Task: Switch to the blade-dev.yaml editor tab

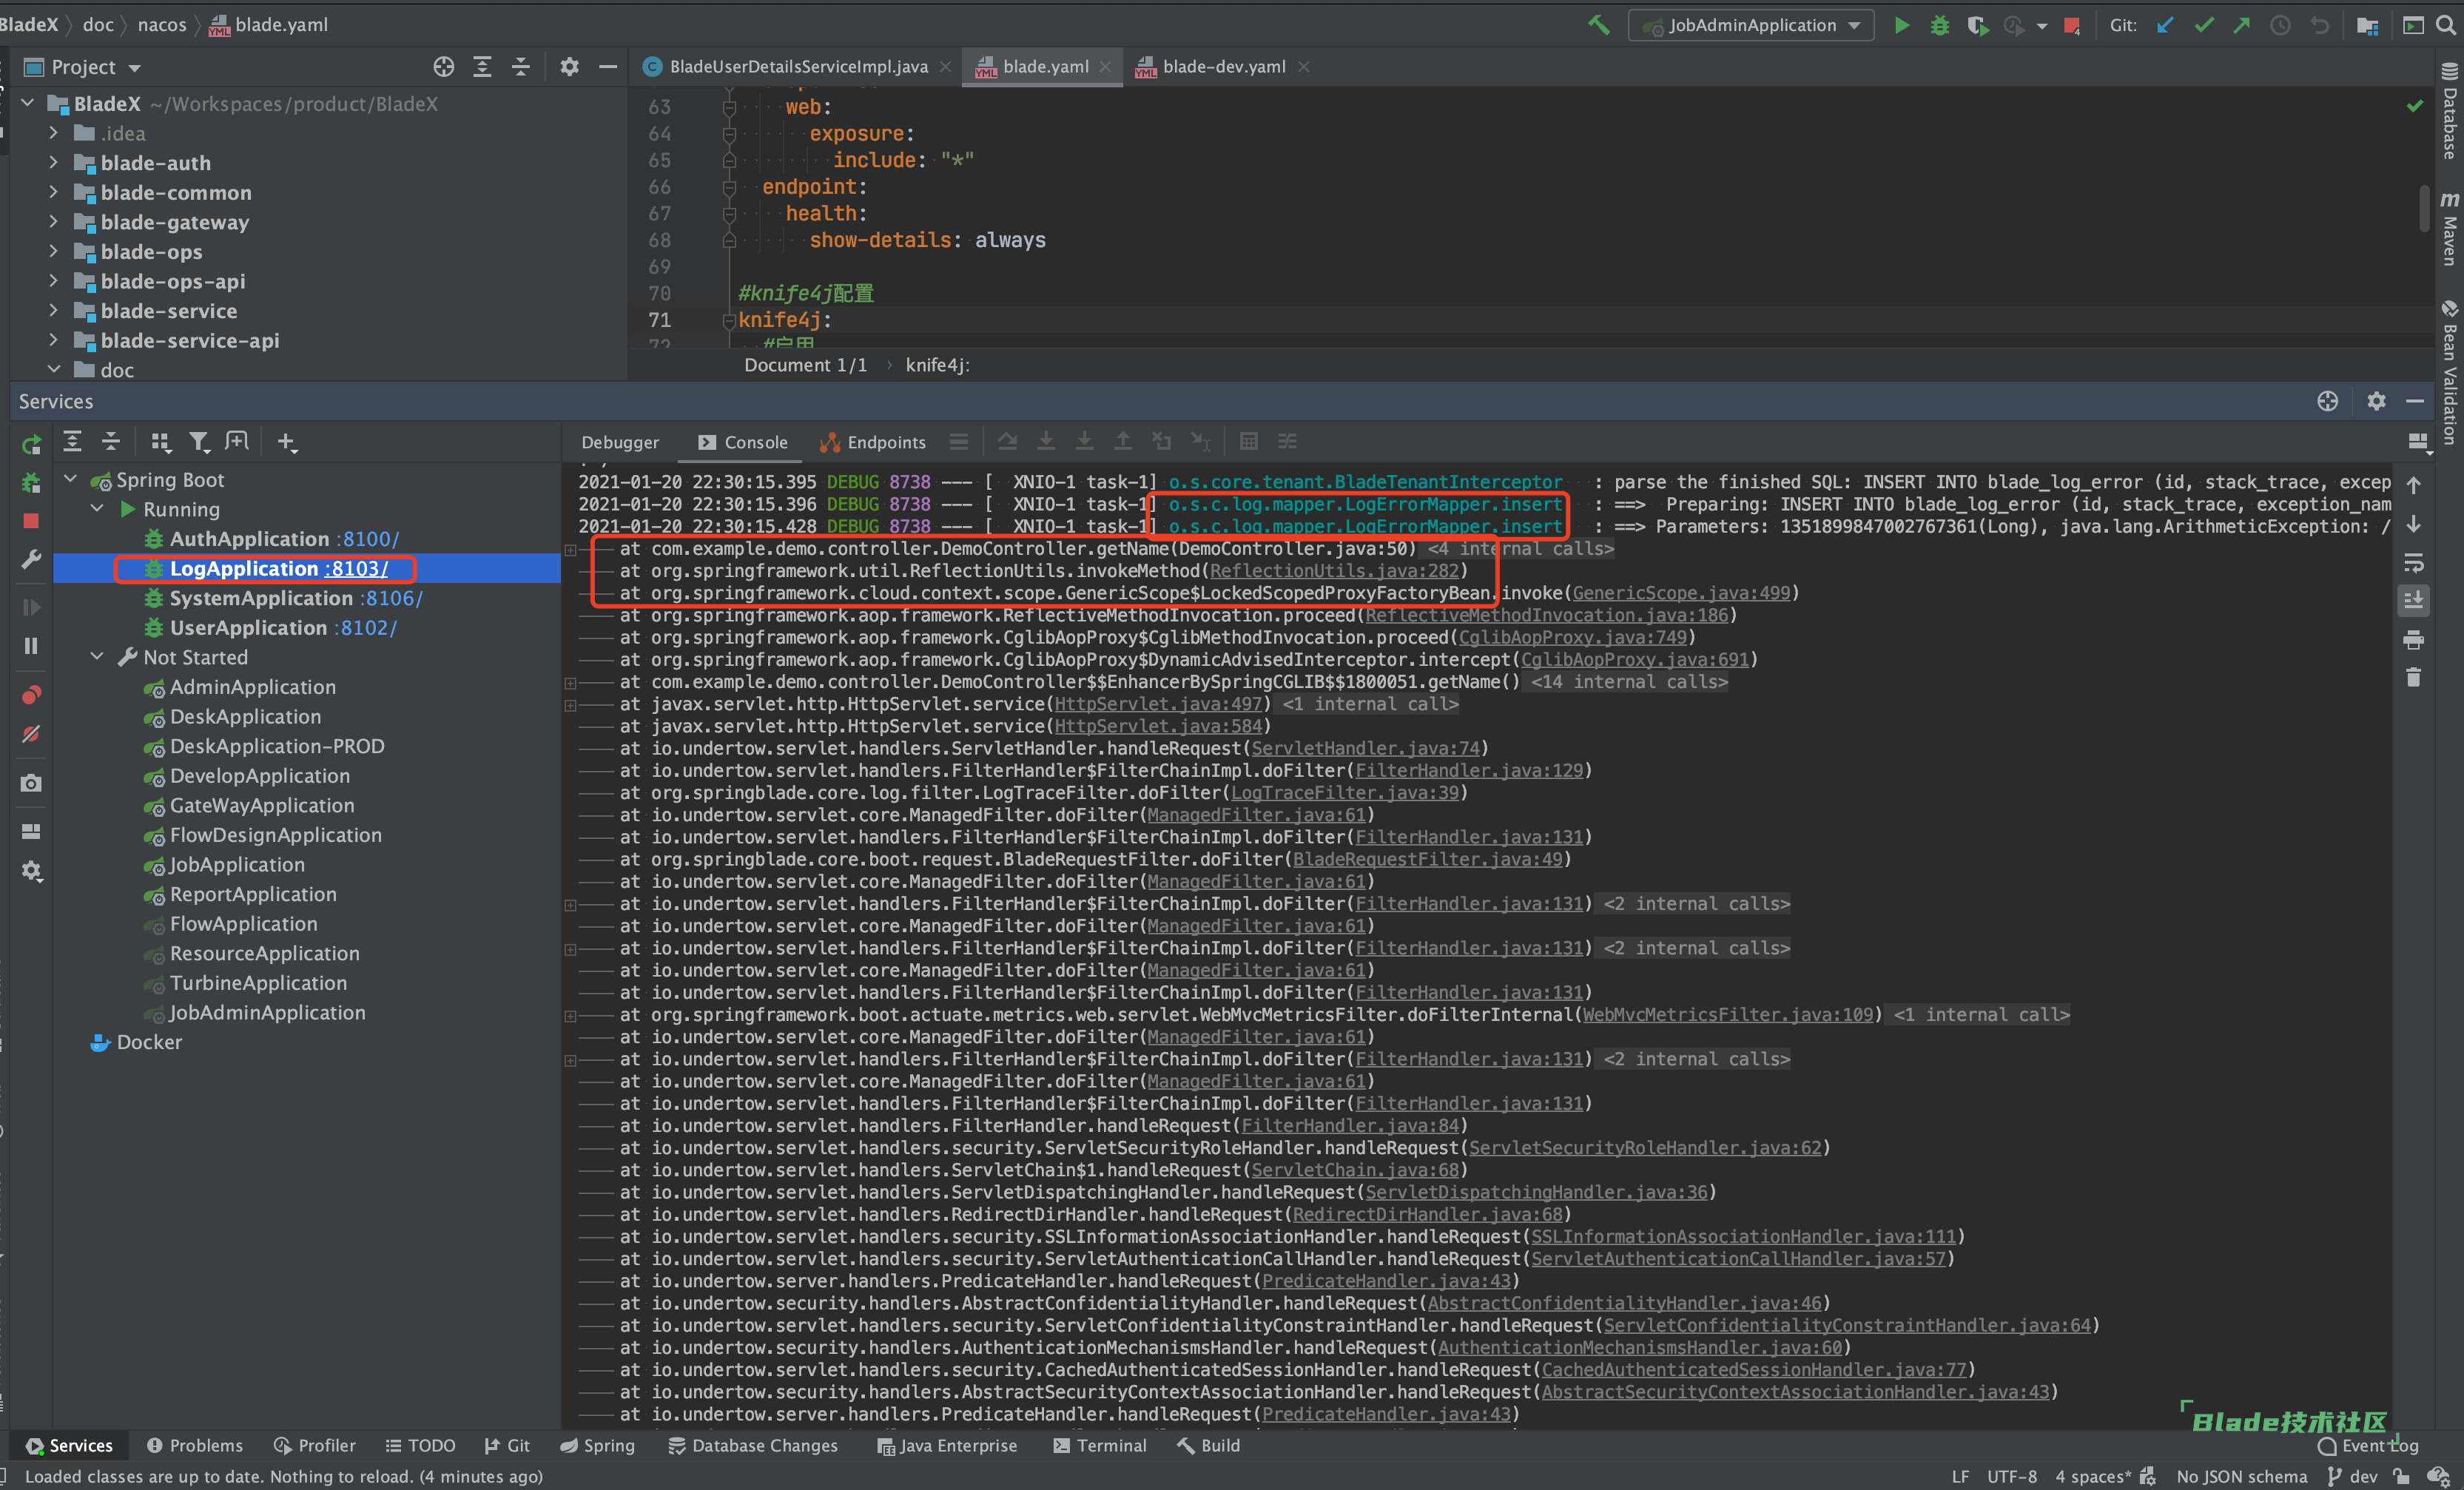Action: [1224, 67]
